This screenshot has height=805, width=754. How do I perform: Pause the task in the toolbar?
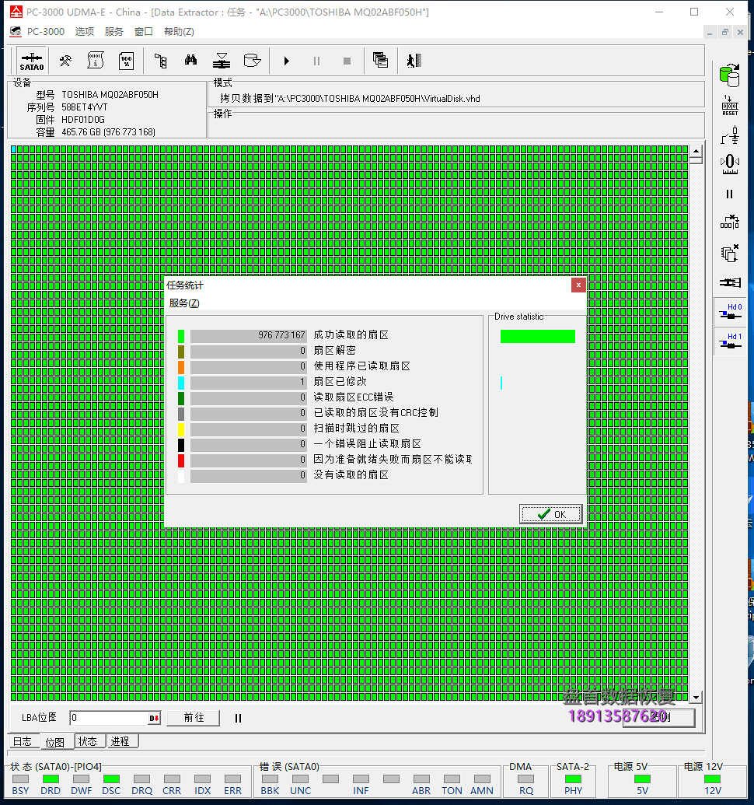click(x=316, y=61)
